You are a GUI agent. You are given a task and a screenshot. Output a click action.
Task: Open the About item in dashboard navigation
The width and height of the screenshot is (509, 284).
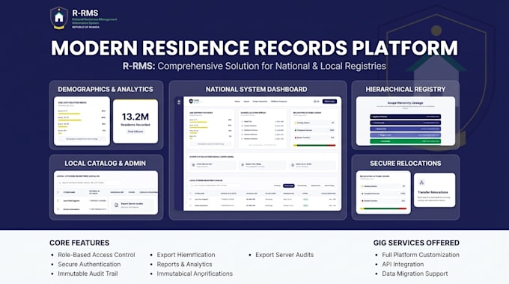tap(247, 102)
